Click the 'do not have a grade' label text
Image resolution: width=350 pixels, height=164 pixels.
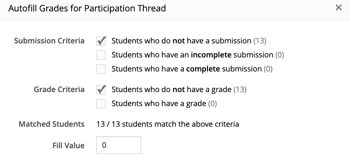(171, 89)
